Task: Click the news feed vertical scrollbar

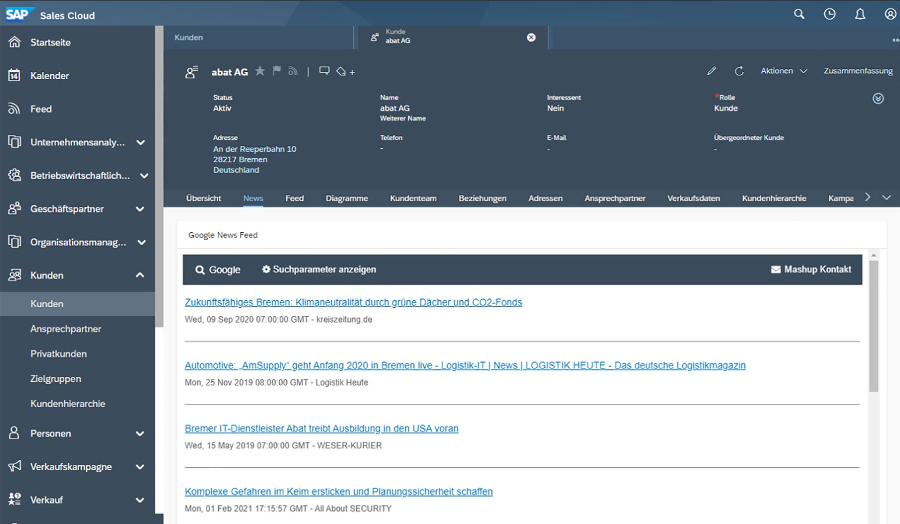Action: (873, 326)
